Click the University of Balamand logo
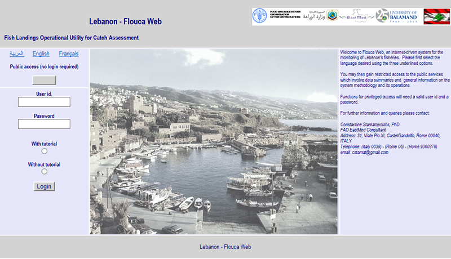This screenshot has height=259, width=451. (397, 16)
